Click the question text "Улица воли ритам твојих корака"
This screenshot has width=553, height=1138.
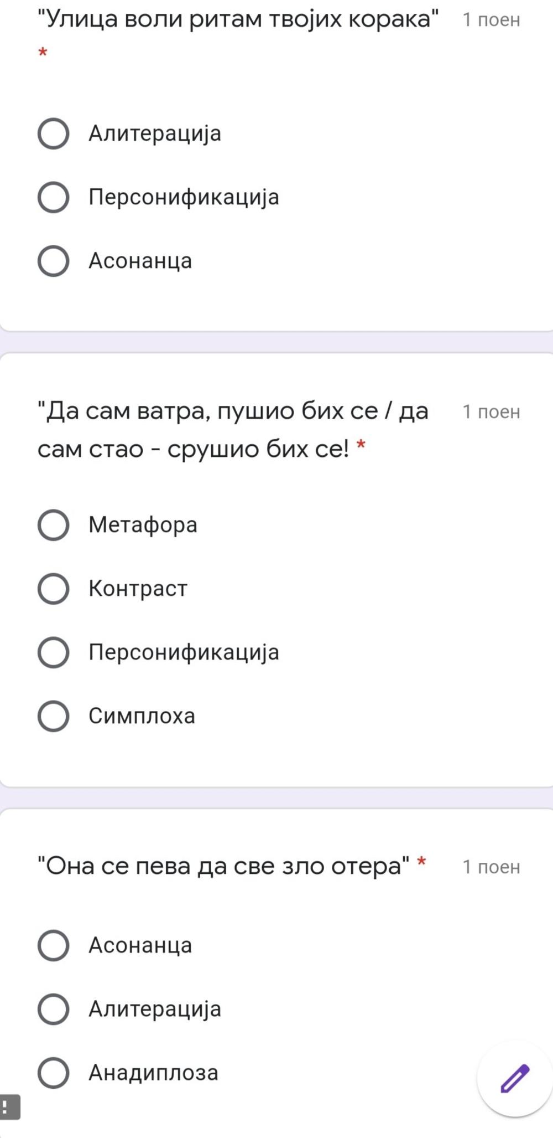coord(238,19)
